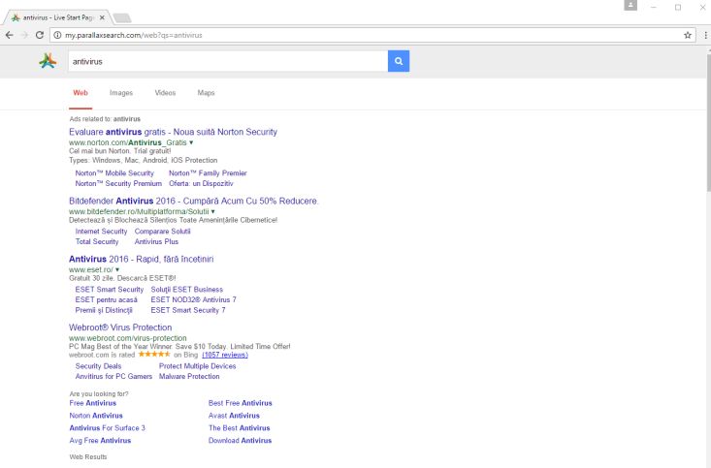
Task: Open Soluții ESET Business sitelink
Action: 187,289
